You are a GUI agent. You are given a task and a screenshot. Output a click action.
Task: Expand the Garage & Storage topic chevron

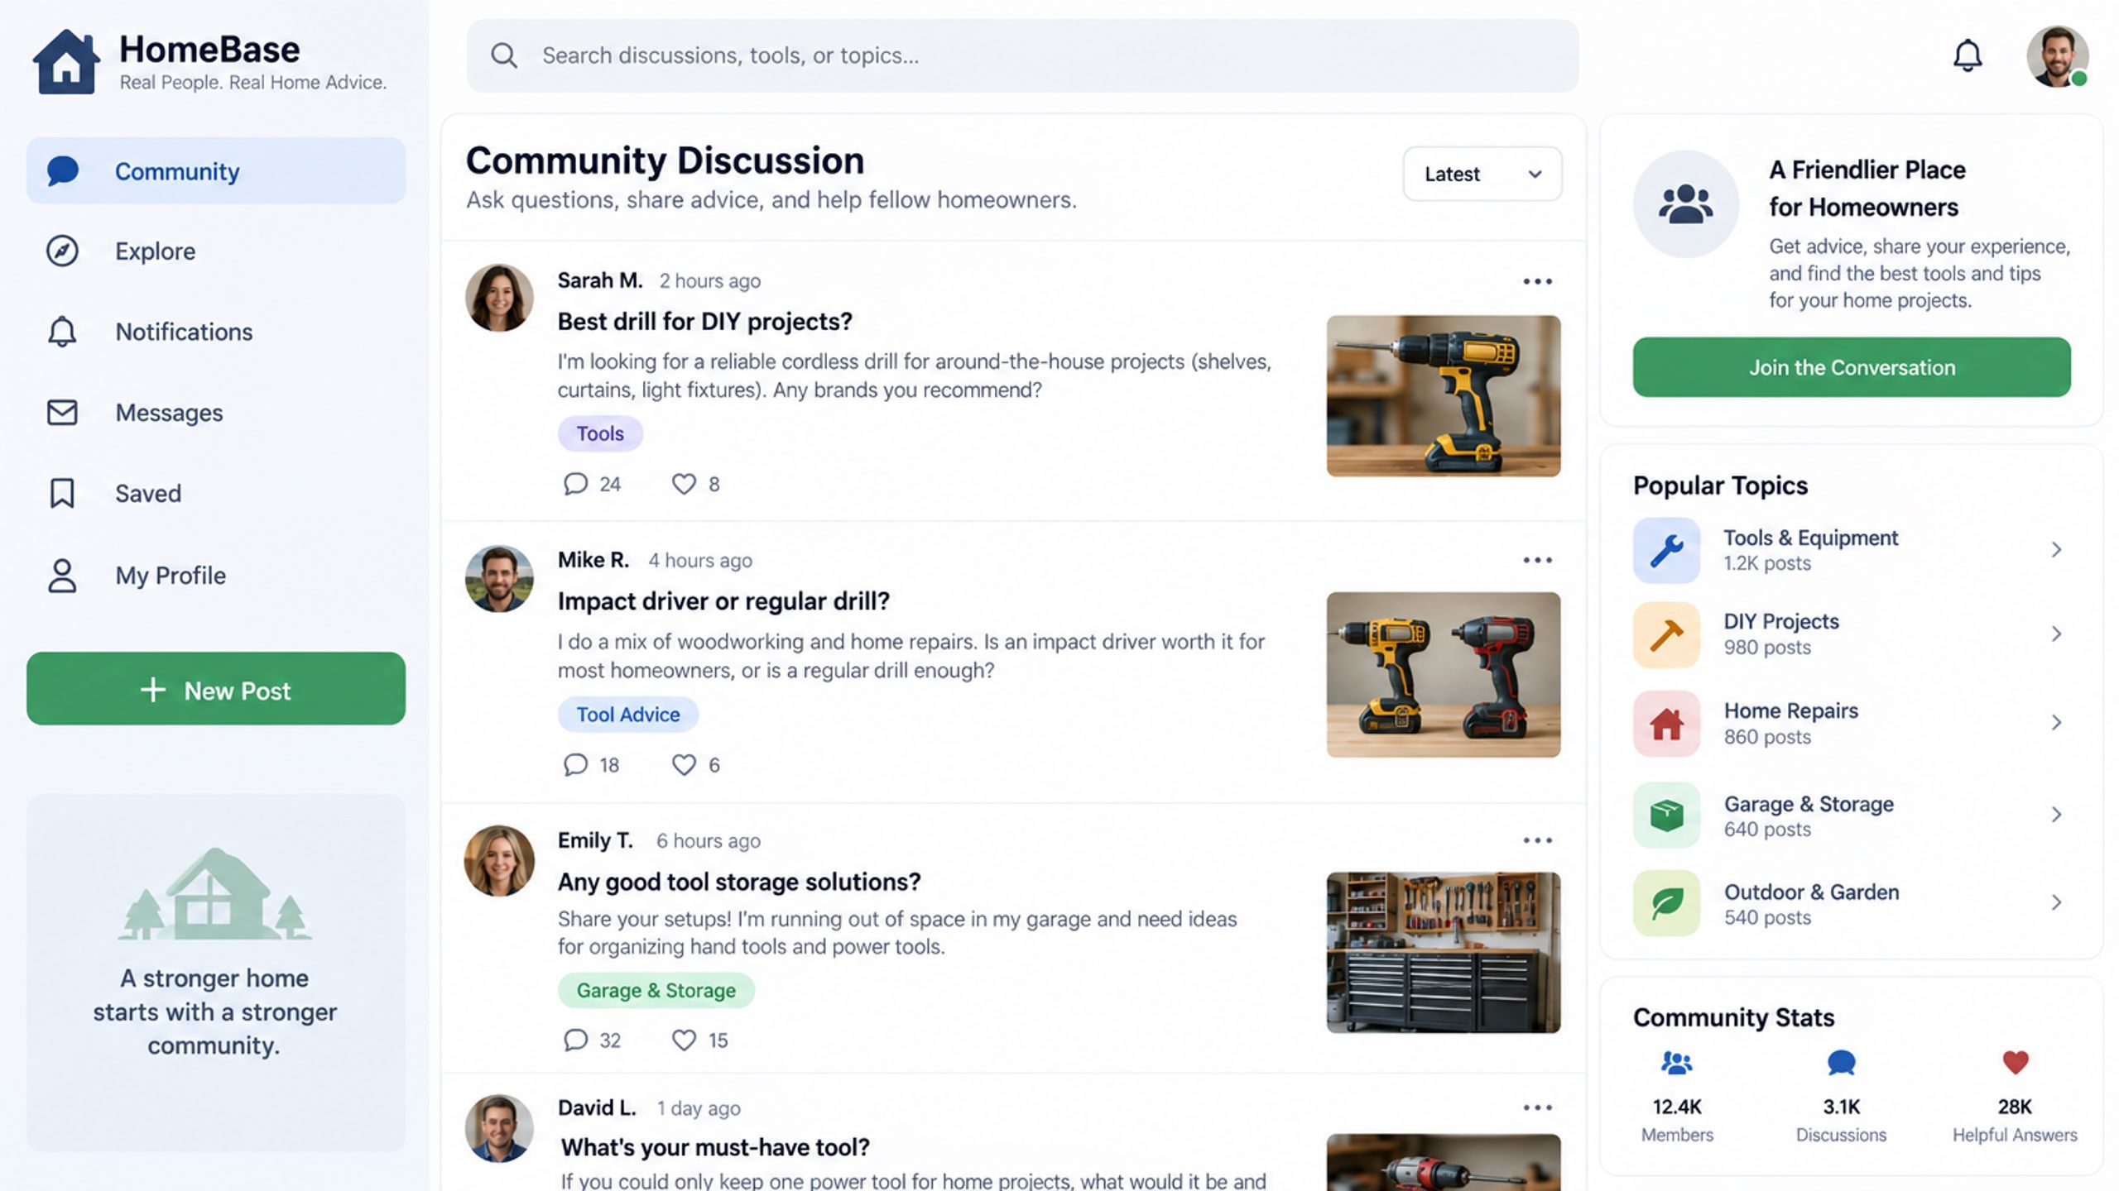pos(2057,815)
